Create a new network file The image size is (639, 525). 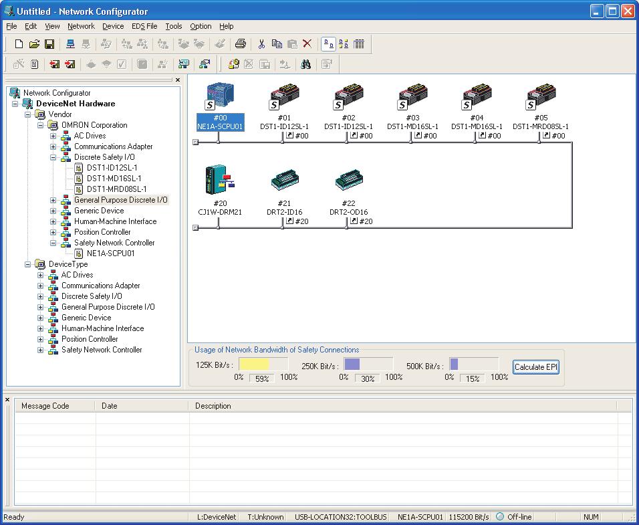[19, 44]
